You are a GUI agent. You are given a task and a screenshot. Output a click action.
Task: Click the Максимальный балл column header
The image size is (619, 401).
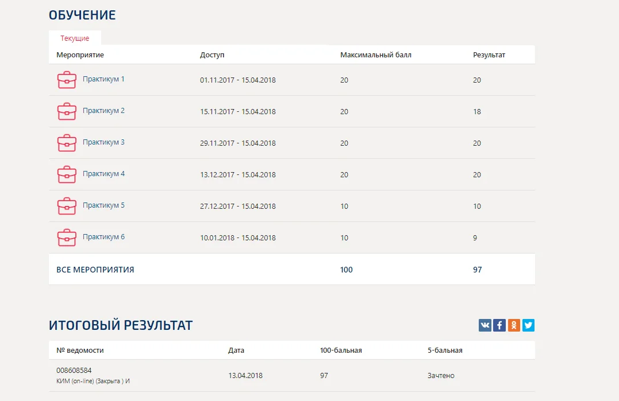(376, 55)
